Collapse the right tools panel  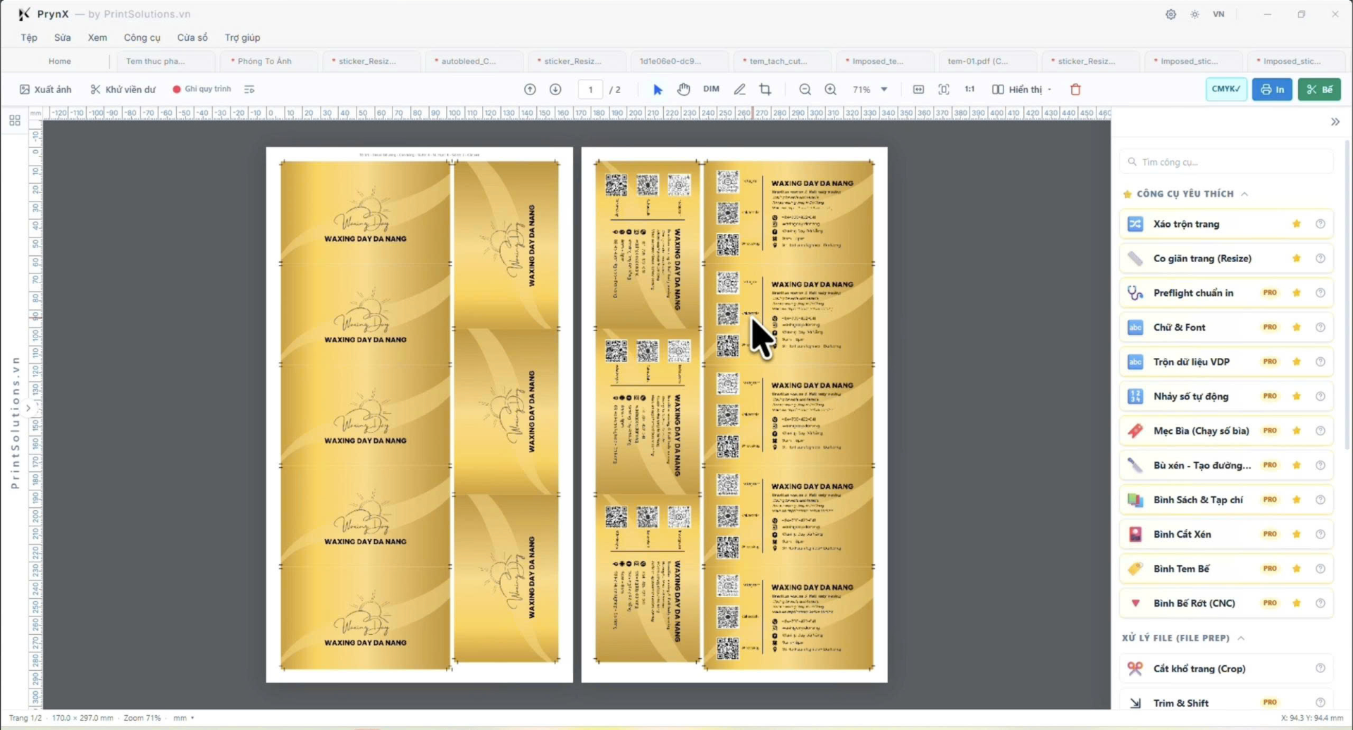1335,122
